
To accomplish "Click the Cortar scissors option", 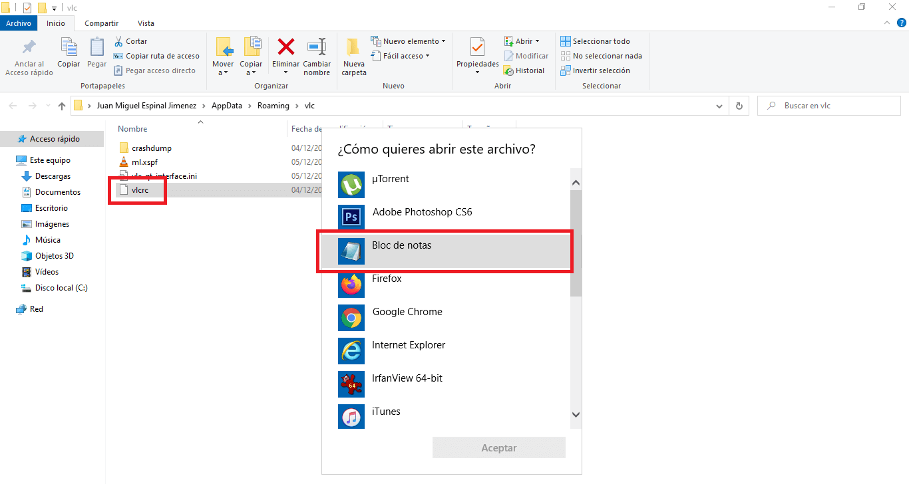I will (130, 41).
